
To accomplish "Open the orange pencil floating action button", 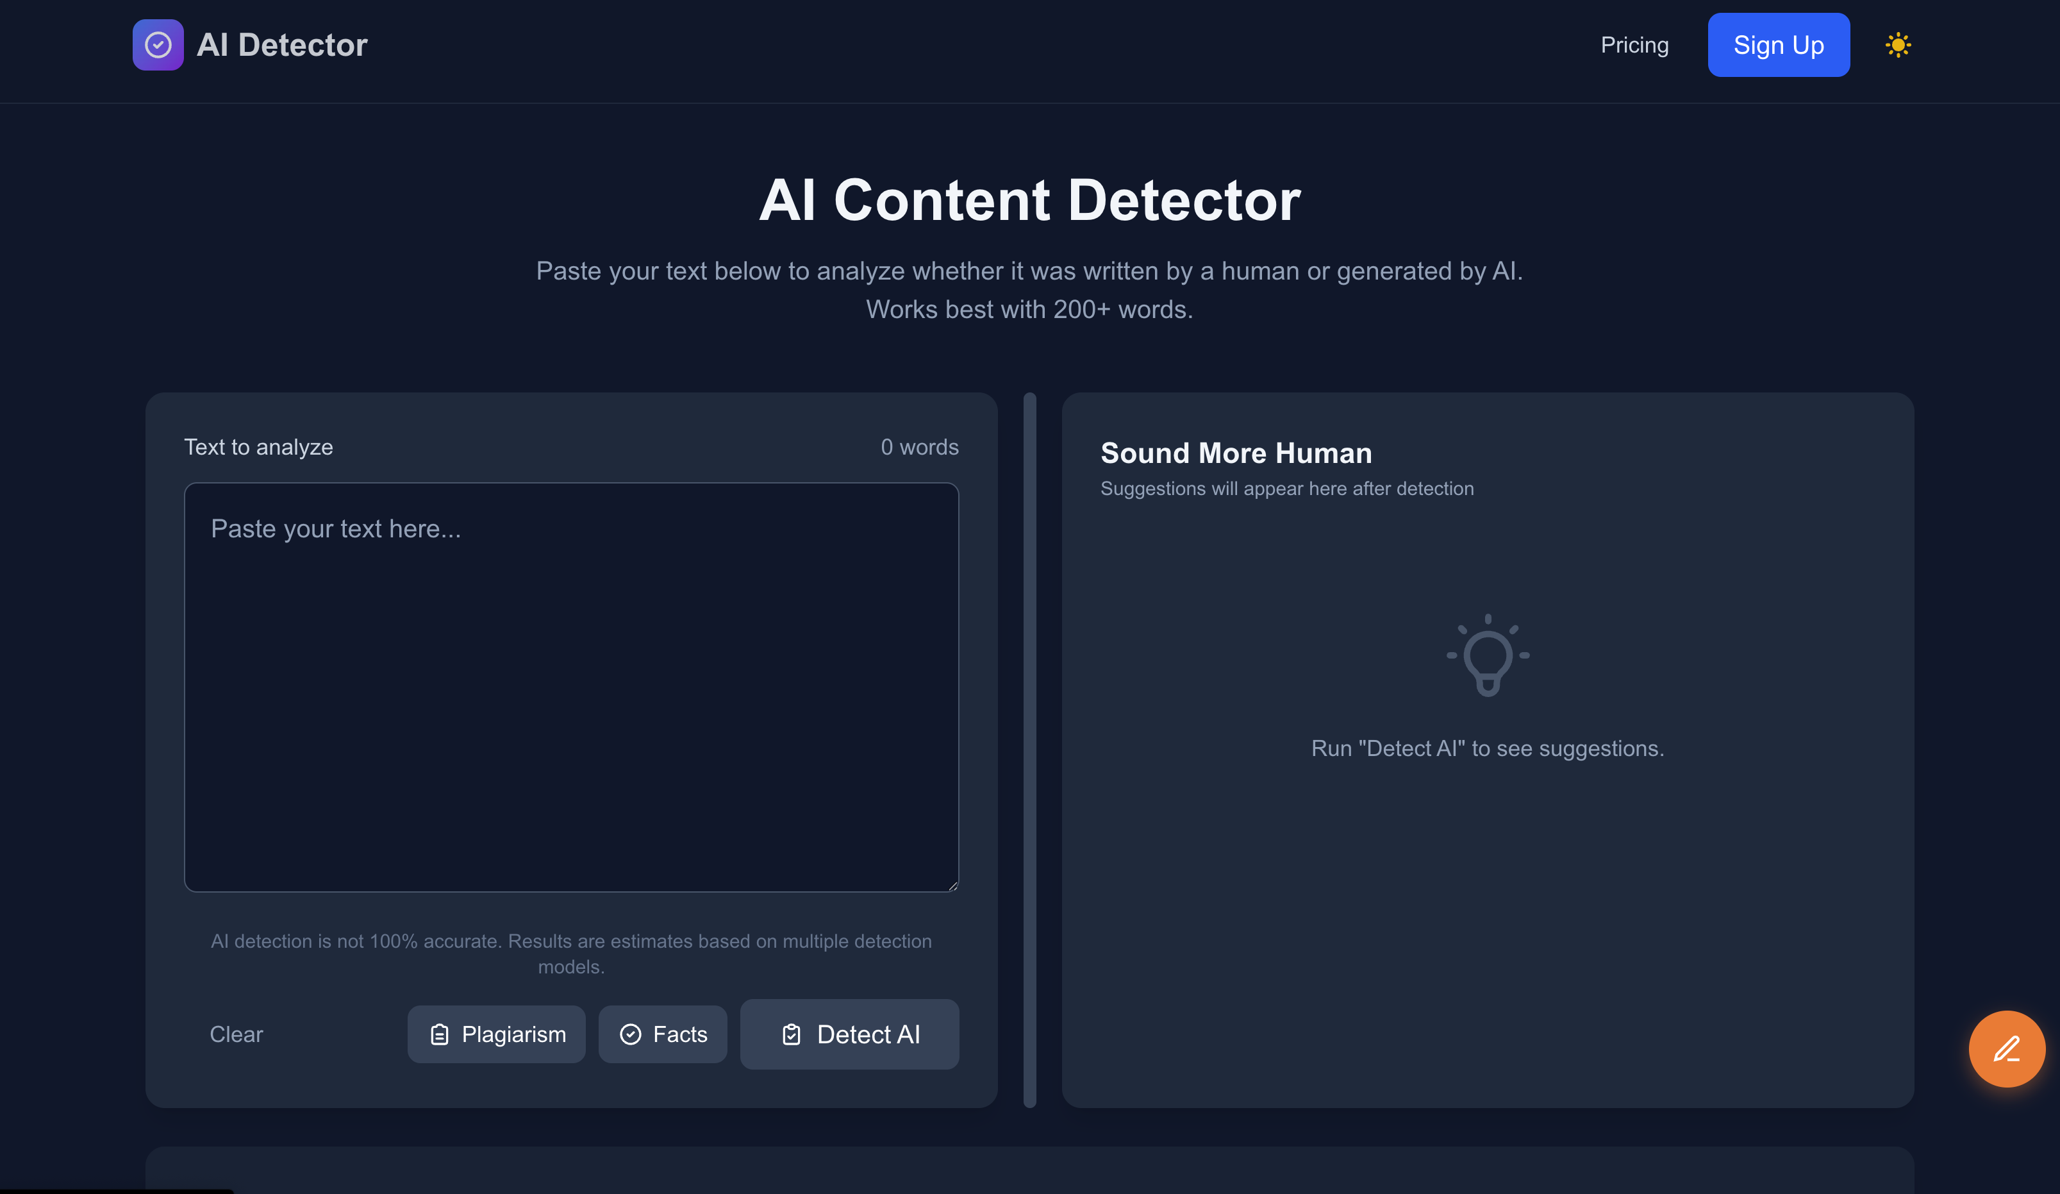I will (2007, 1049).
